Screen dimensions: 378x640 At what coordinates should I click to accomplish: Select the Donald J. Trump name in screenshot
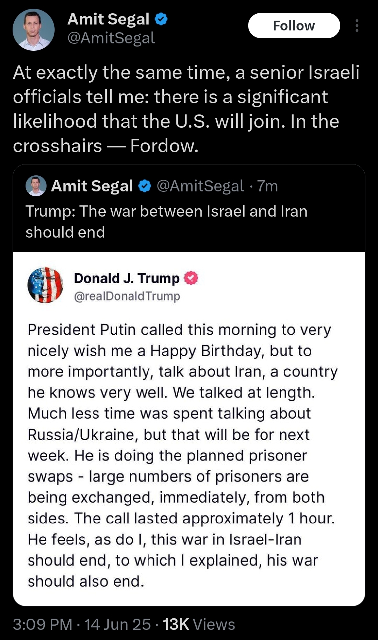pos(127,278)
